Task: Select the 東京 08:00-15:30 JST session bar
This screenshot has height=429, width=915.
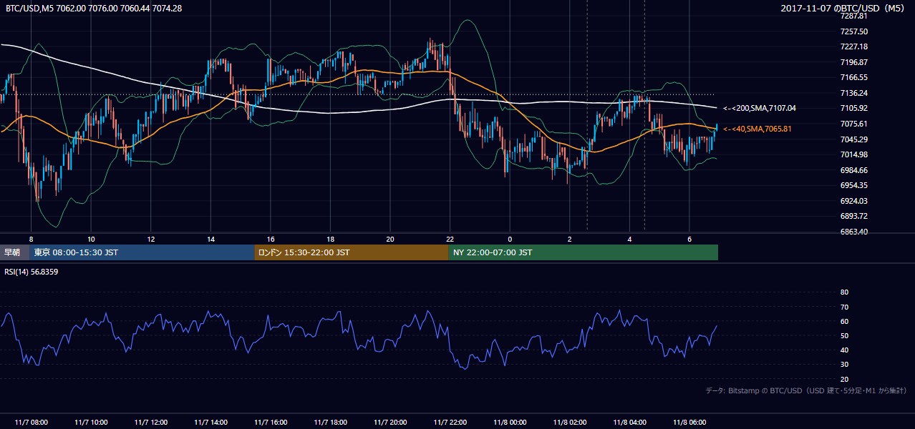Action: click(142, 252)
